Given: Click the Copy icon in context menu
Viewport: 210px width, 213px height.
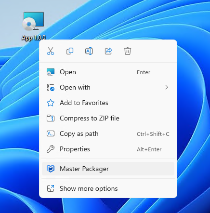Looking at the screenshot, I should pos(70,51).
